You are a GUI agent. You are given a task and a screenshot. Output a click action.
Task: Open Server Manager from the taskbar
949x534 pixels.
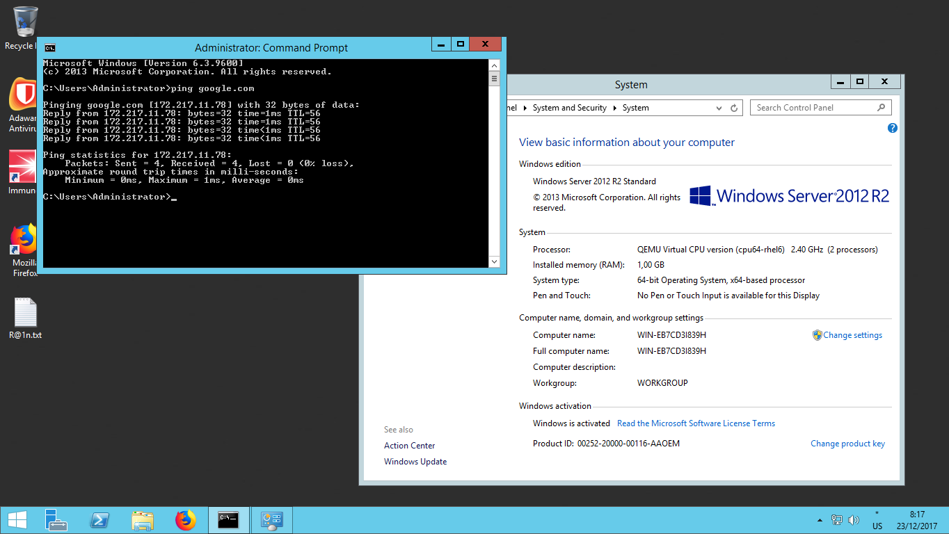56,520
